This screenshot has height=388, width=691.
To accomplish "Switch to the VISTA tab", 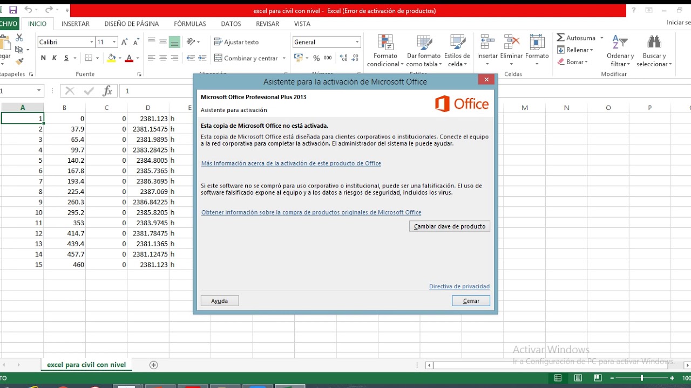I will point(302,24).
